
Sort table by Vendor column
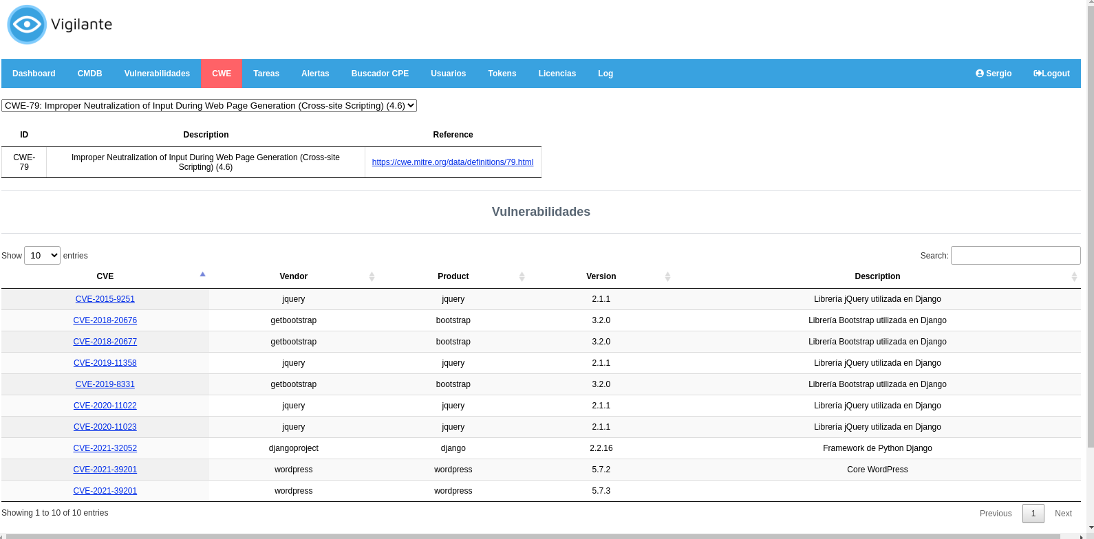pyautogui.click(x=294, y=276)
